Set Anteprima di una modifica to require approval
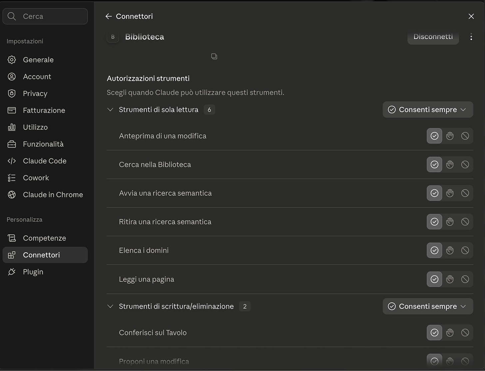The width and height of the screenshot is (485, 371). (450, 136)
